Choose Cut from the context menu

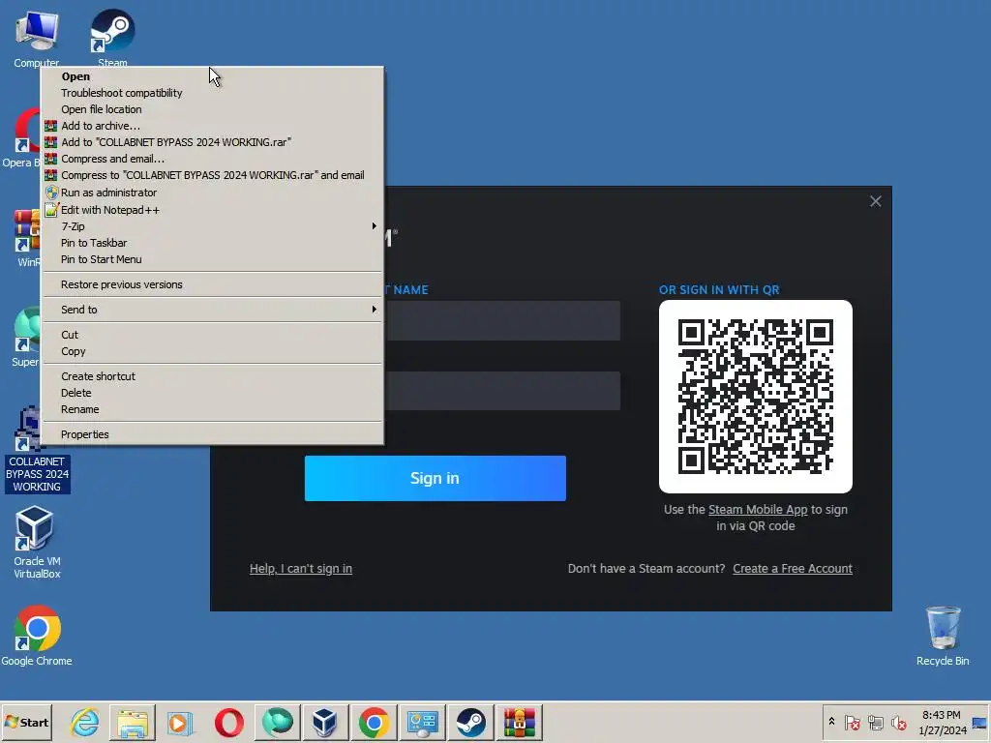[212, 335]
